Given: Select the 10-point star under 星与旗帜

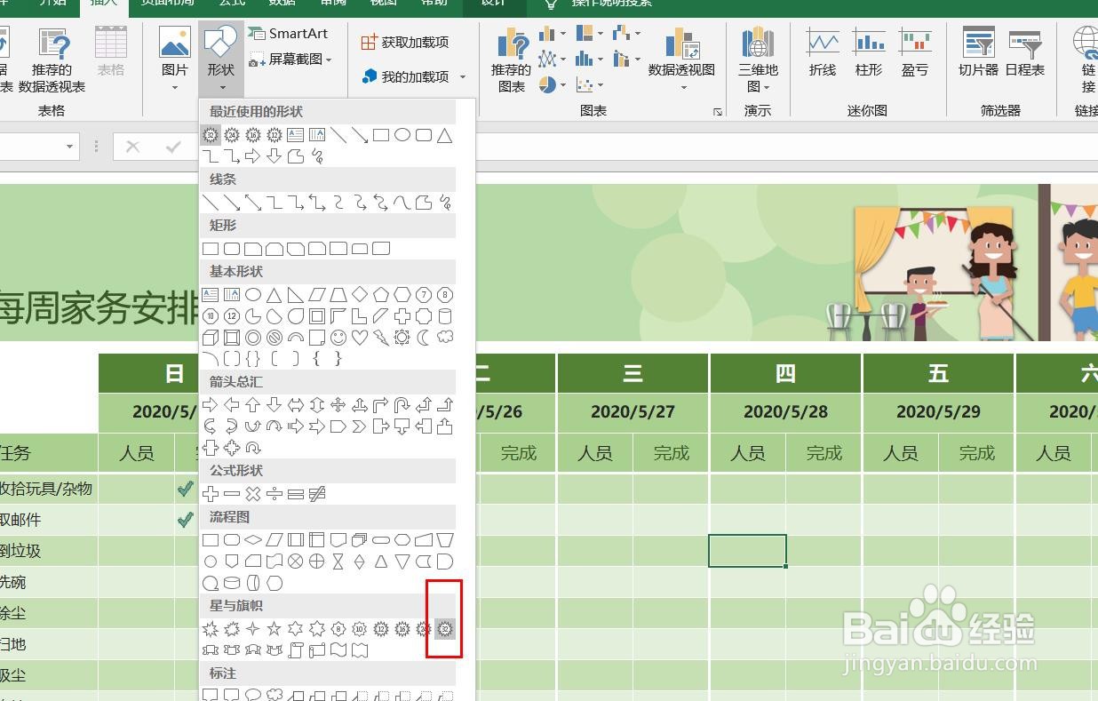Looking at the screenshot, I should pos(360,629).
